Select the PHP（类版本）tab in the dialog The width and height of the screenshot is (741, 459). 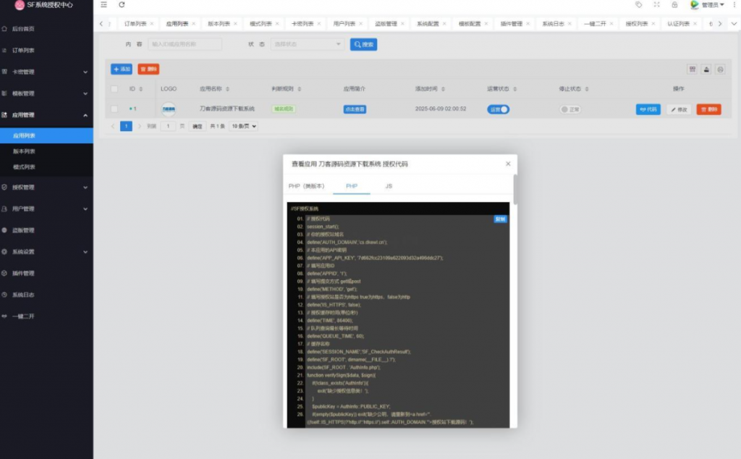tap(306, 186)
